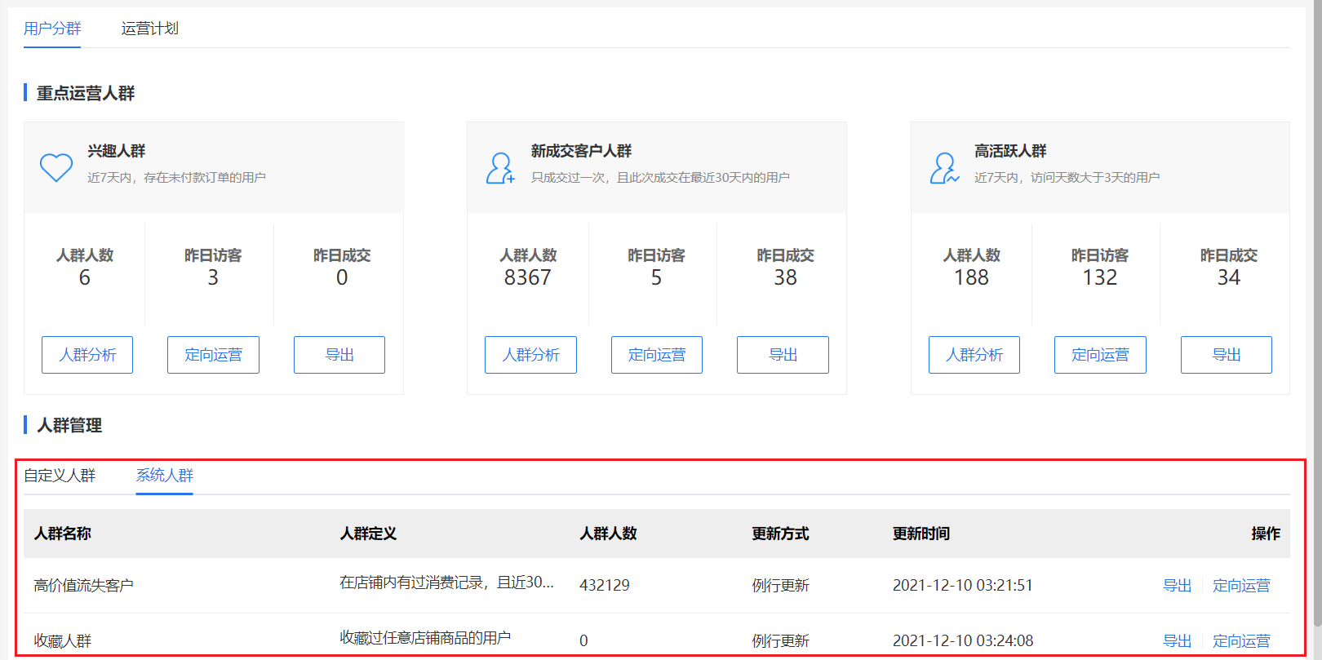Click the 人群名称 column header
The width and height of the screenshot is (1322, 660).
click(x=63, y=534)
